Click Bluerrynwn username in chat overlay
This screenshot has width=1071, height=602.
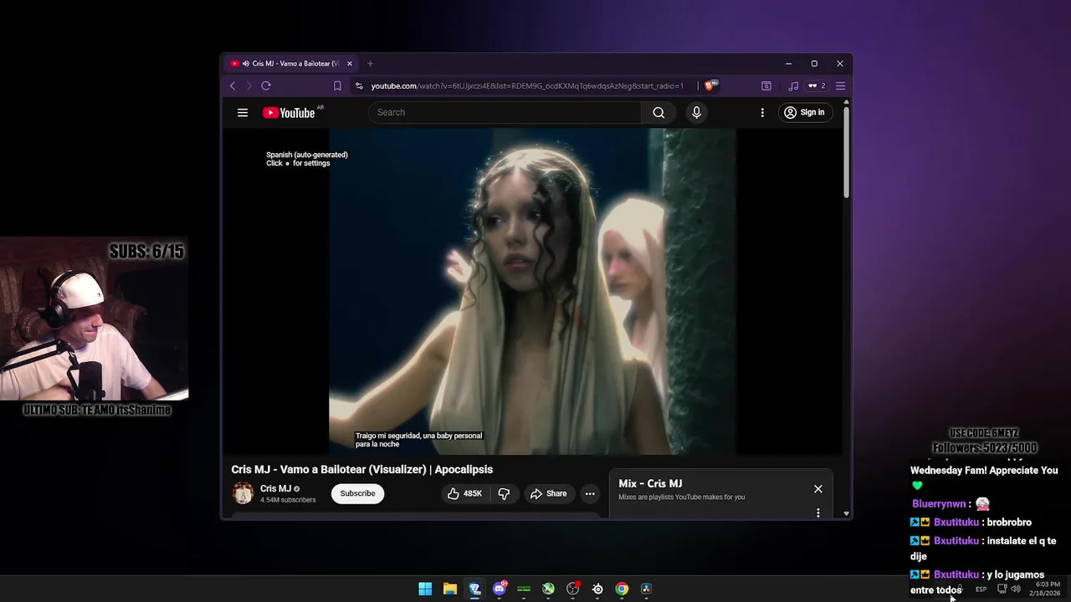click(x=939, y=504)
